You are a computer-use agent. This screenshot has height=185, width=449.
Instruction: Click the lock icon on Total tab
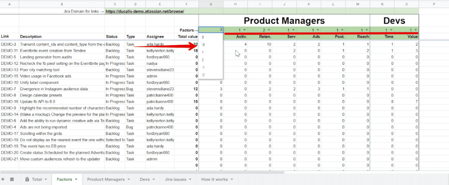tap(27, 179)
